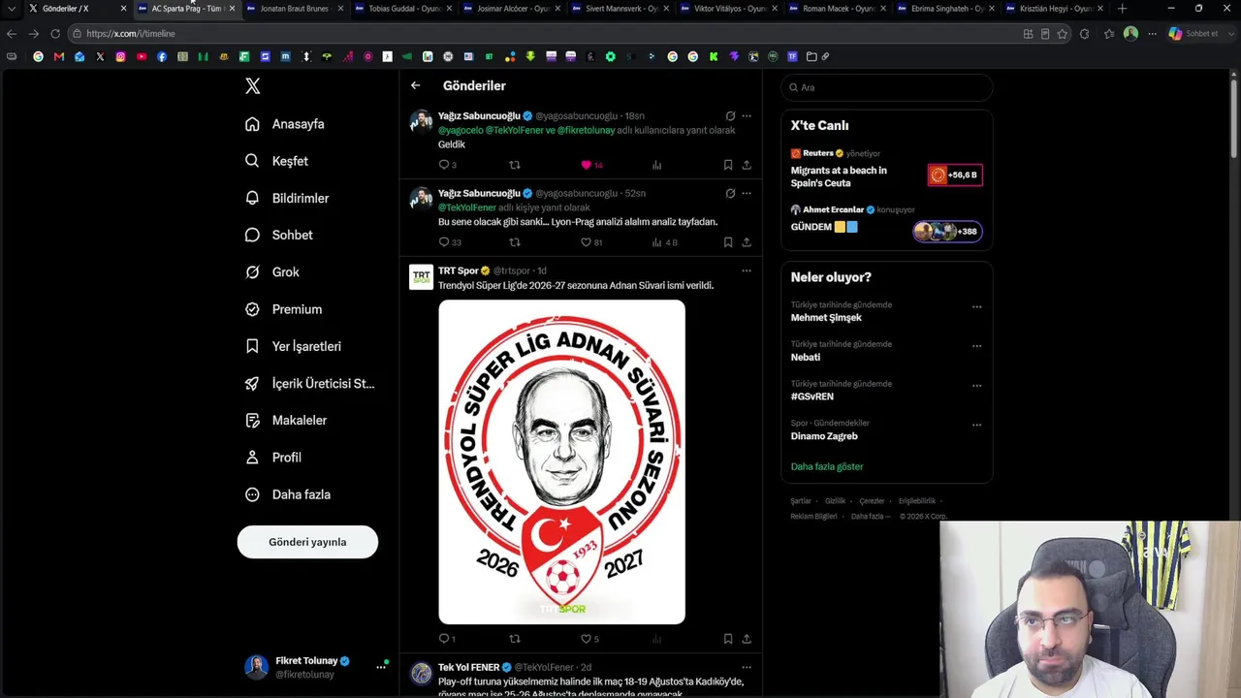
Task: Switch to the Josimar Alcócer tab
Action: [x=510, y=9]
